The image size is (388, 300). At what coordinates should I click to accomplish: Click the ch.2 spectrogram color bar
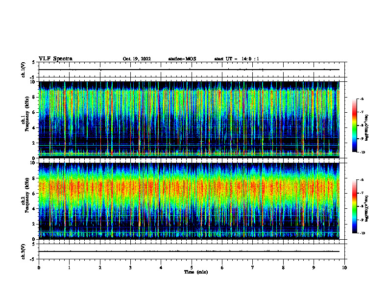click(x=354, y=206)
